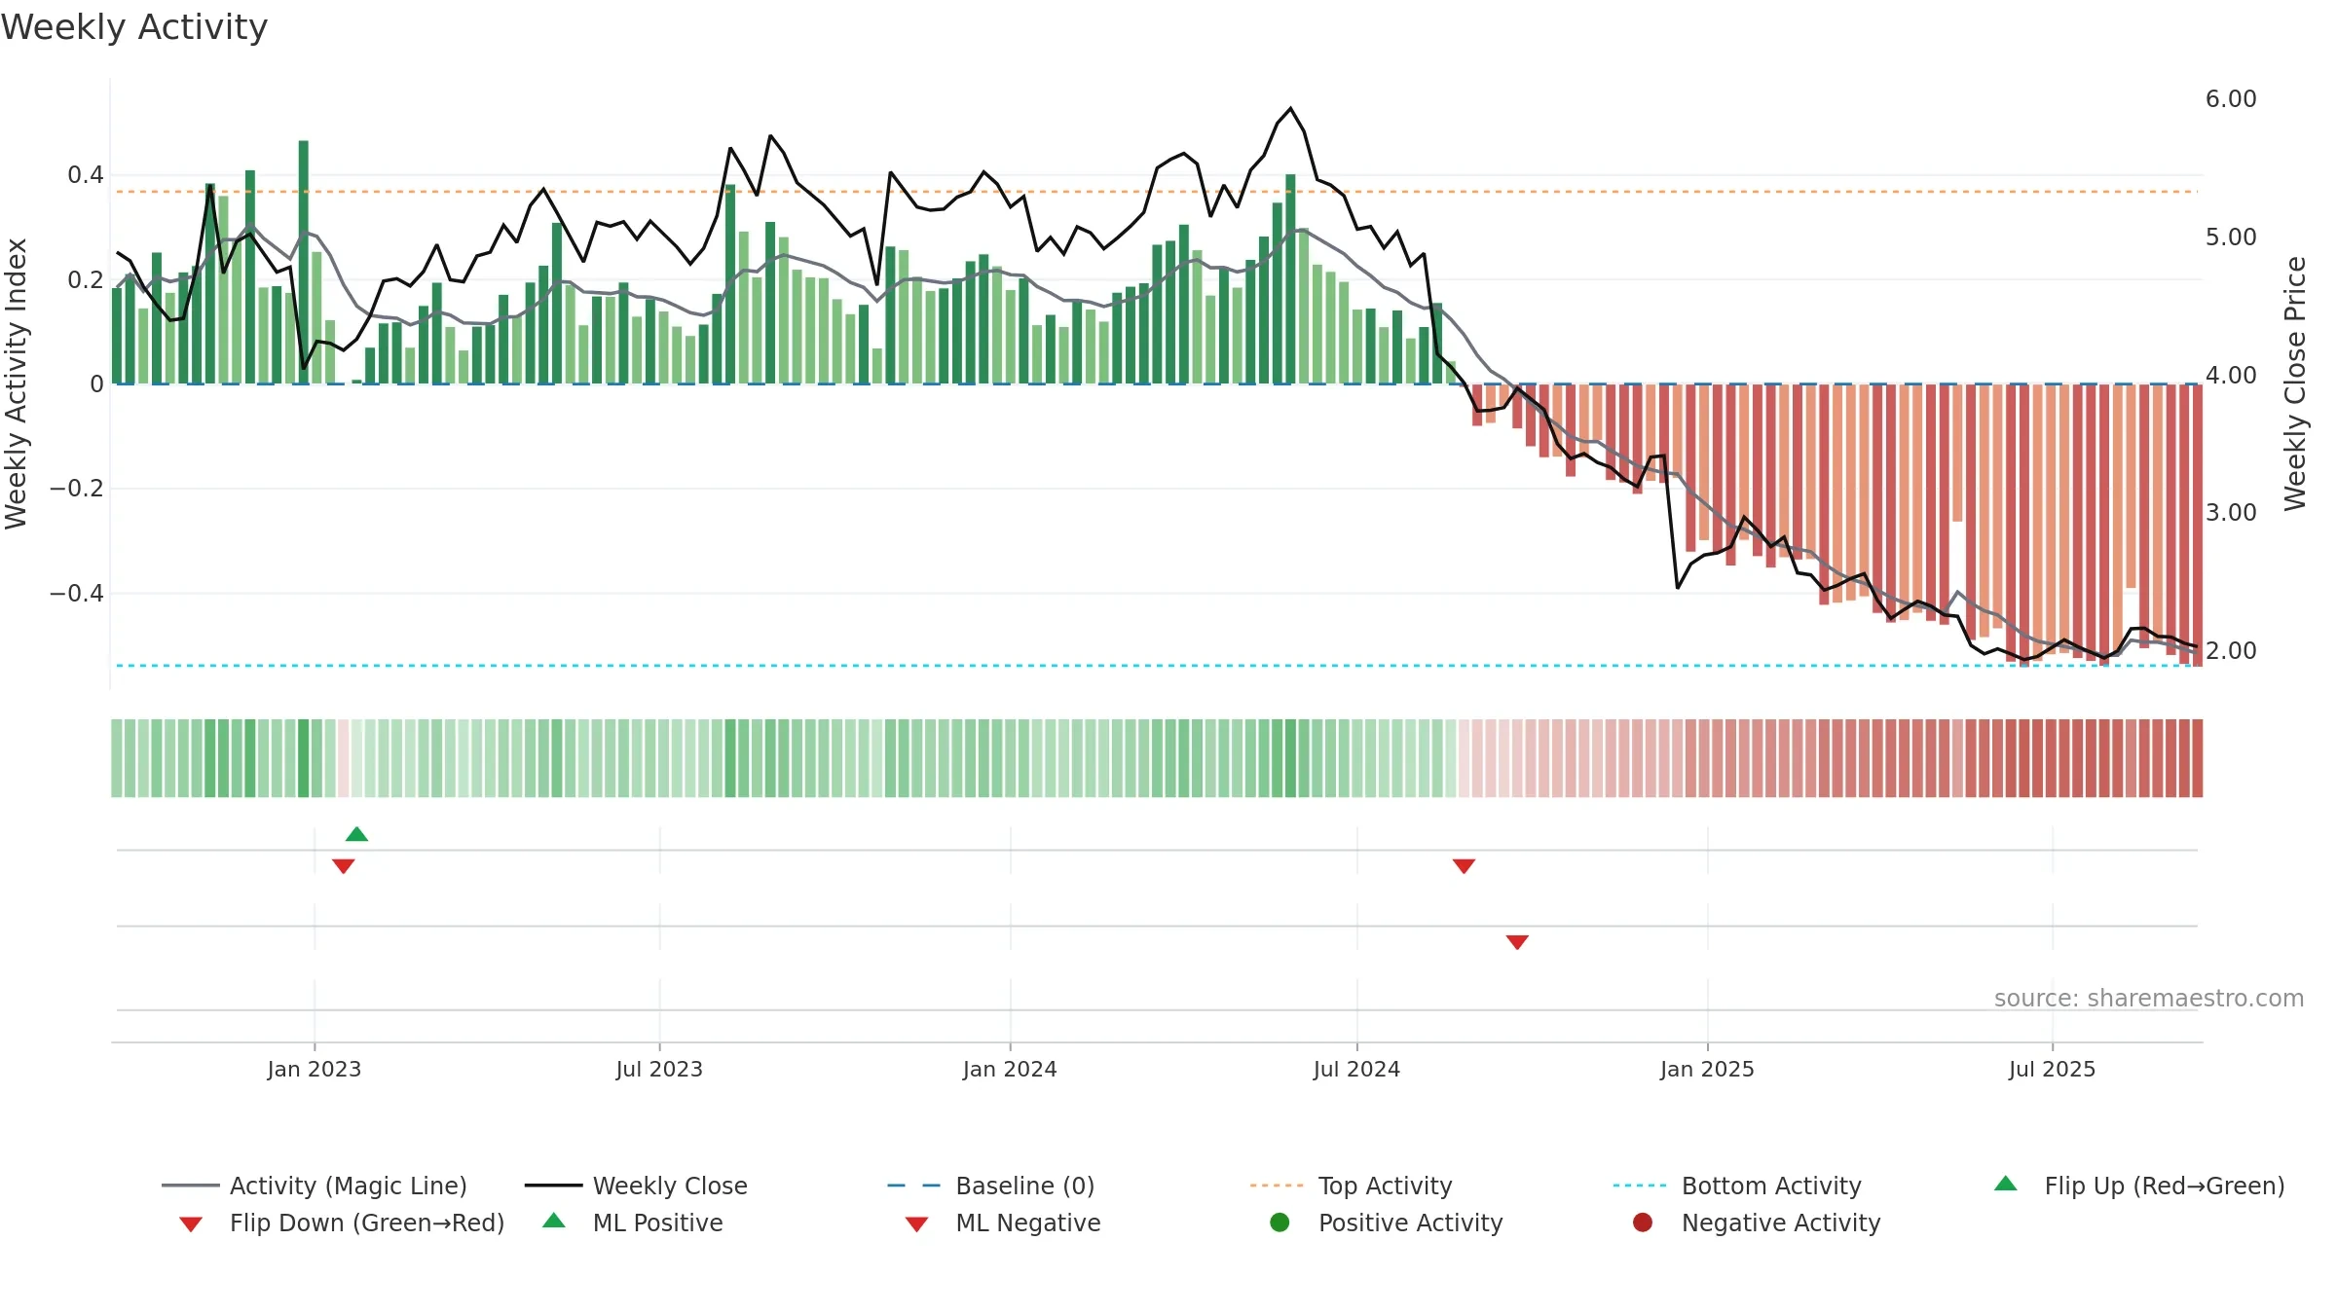Click the 3.00 price axis label

coord(2231,512)
